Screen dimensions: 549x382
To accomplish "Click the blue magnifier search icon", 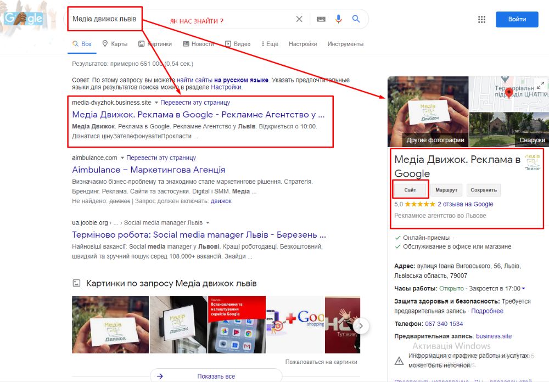I will (356, 19).
